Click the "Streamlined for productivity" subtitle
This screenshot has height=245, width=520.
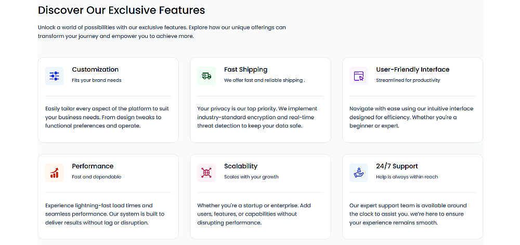(x=408, y=80)
